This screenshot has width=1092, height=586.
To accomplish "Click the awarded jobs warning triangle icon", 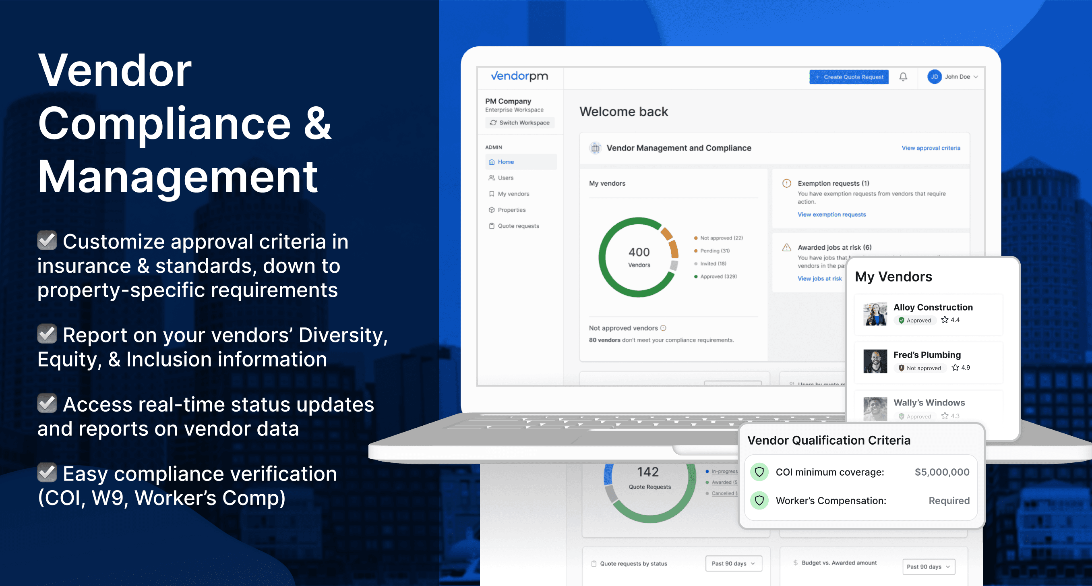I will [x=786, y=248].
